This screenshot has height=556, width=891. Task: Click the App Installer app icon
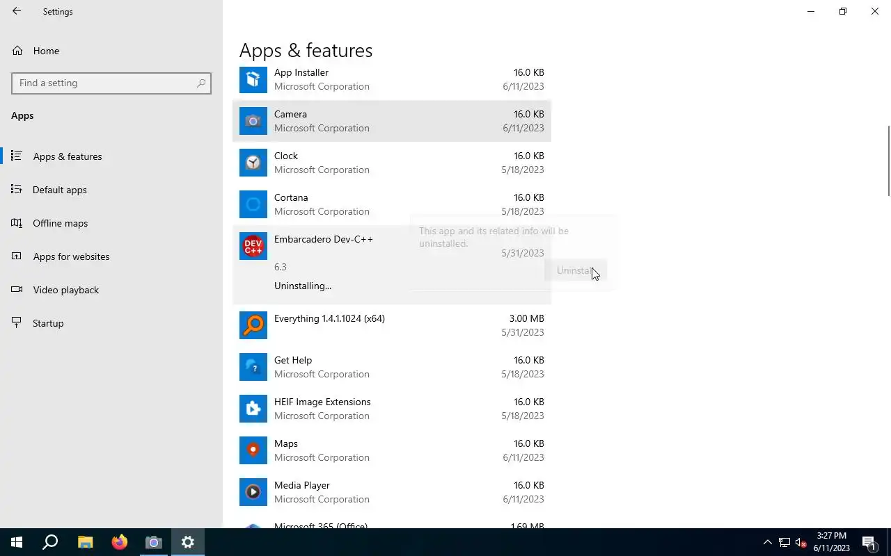click(253, 79)
